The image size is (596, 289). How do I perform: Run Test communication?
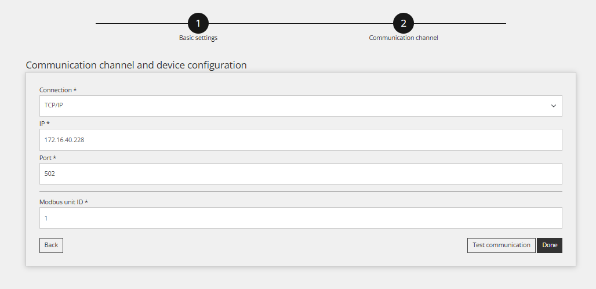tap(501, 245)
